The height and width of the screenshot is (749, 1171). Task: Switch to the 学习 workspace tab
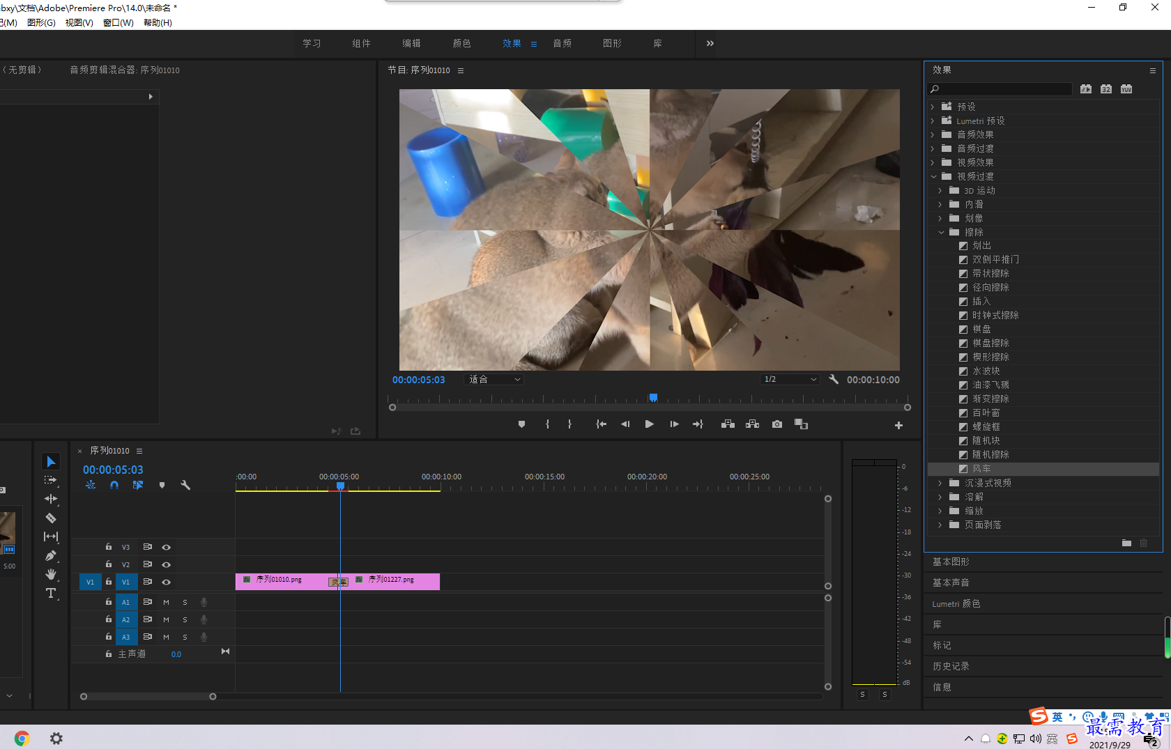click(312, 43)
